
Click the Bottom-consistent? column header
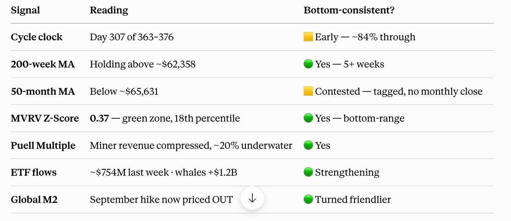tap(349, 10)
